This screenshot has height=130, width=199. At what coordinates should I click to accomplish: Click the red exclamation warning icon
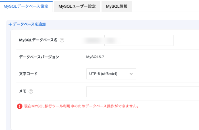(19, 107)
